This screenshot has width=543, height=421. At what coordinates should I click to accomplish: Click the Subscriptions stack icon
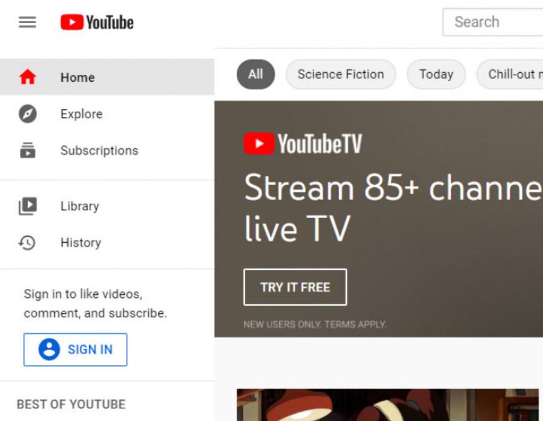tap(28, 150)
